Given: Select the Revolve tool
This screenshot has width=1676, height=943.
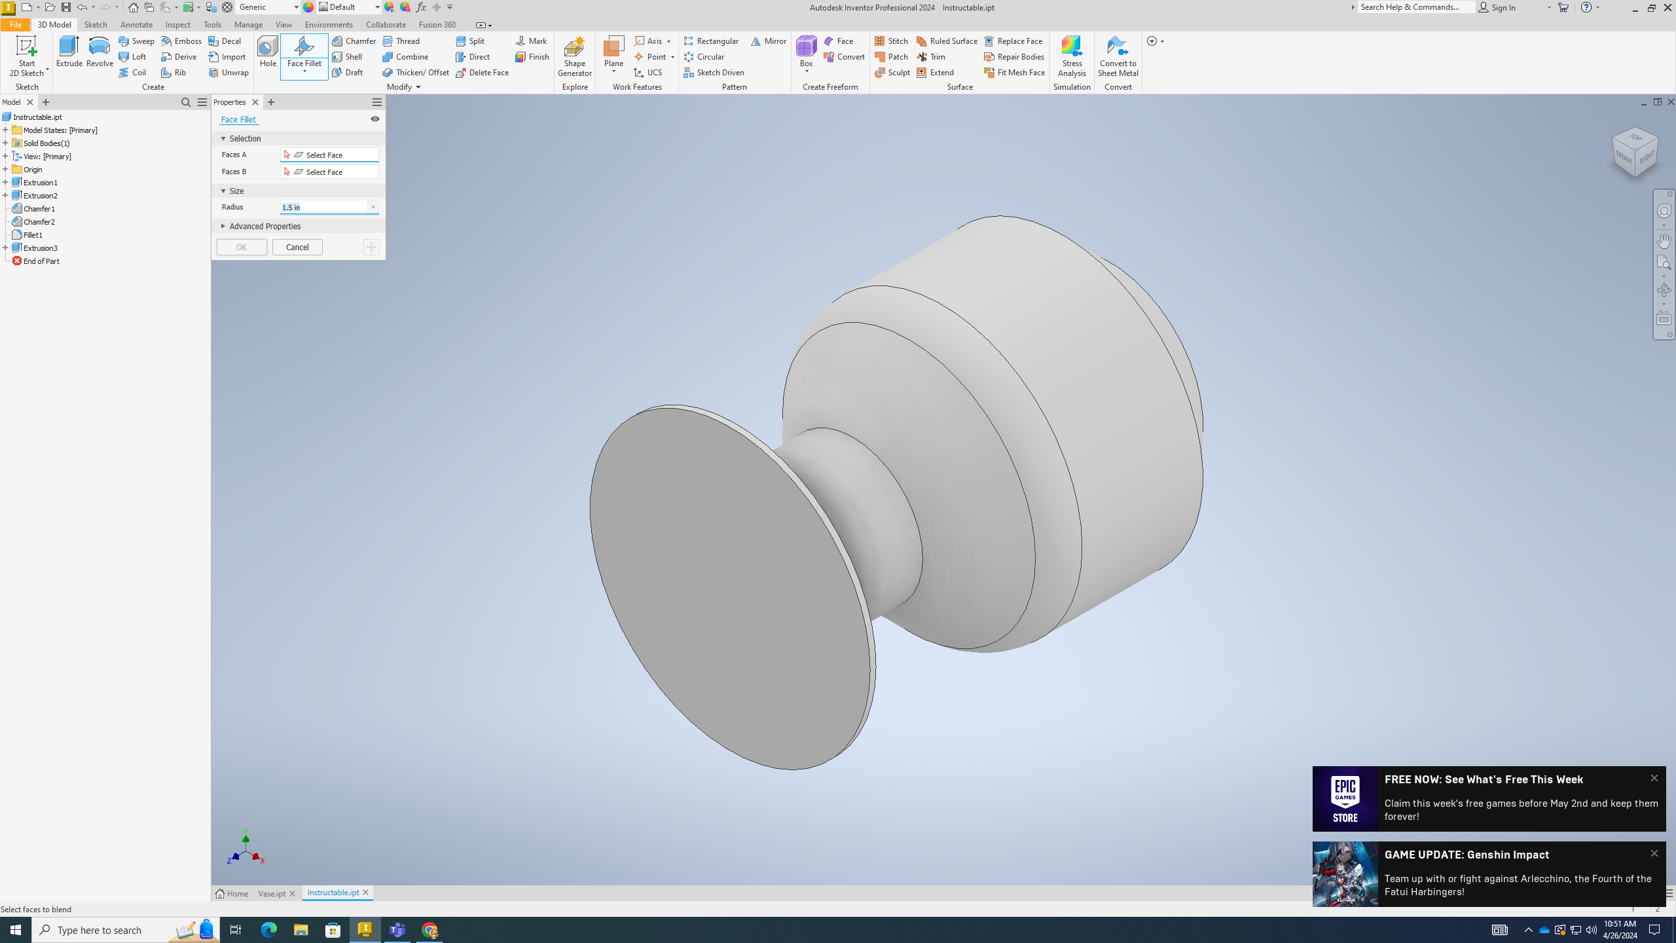Looking at the screenshot, I should pos(100,52).
